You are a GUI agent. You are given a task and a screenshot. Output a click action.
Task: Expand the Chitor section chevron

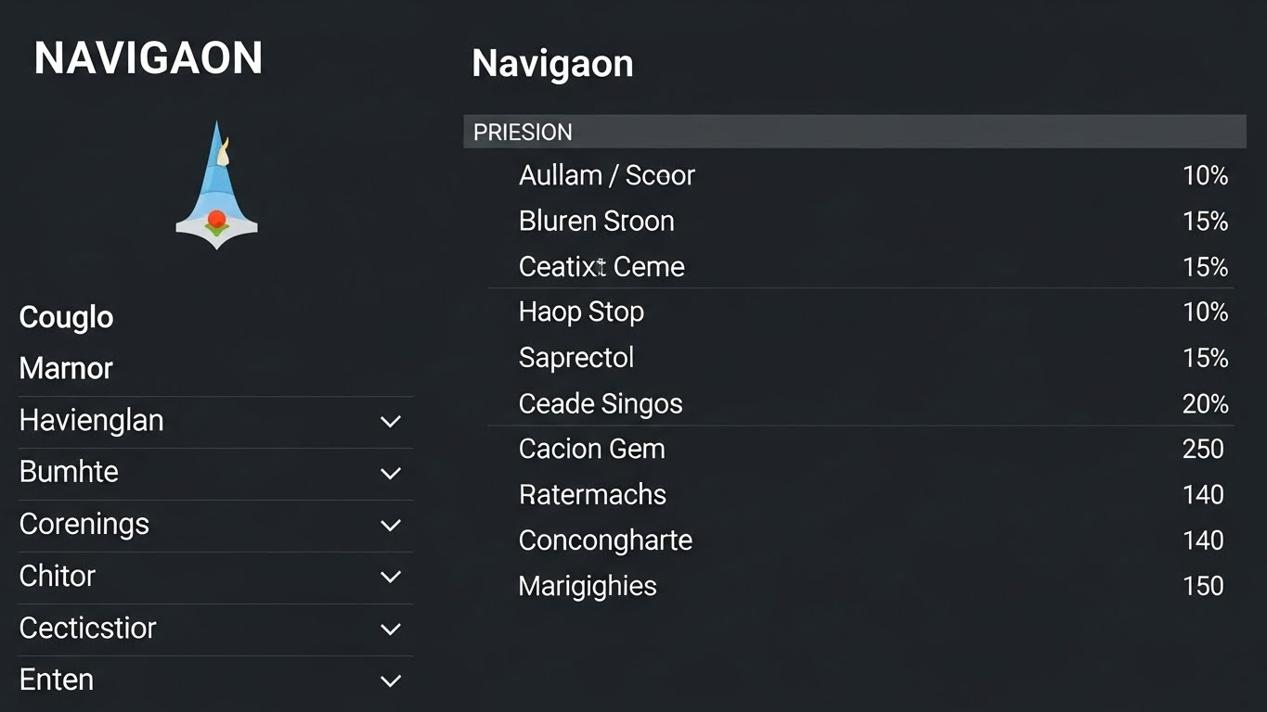tap(391, 578)
